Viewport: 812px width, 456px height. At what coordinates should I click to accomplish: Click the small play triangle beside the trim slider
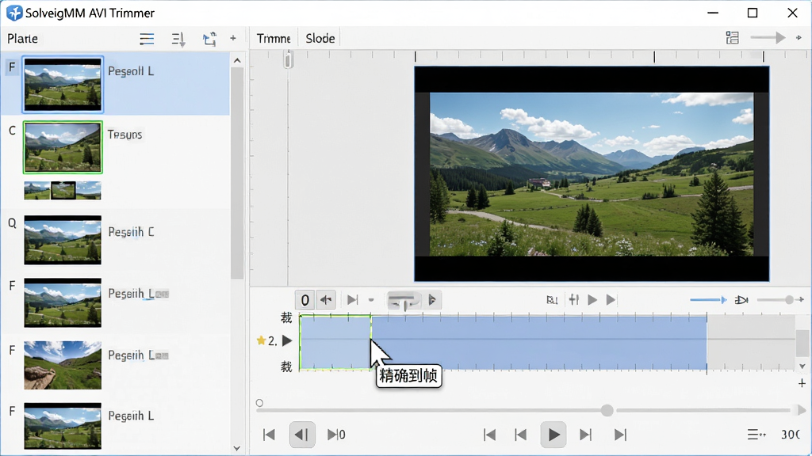[x=432, y=300]
